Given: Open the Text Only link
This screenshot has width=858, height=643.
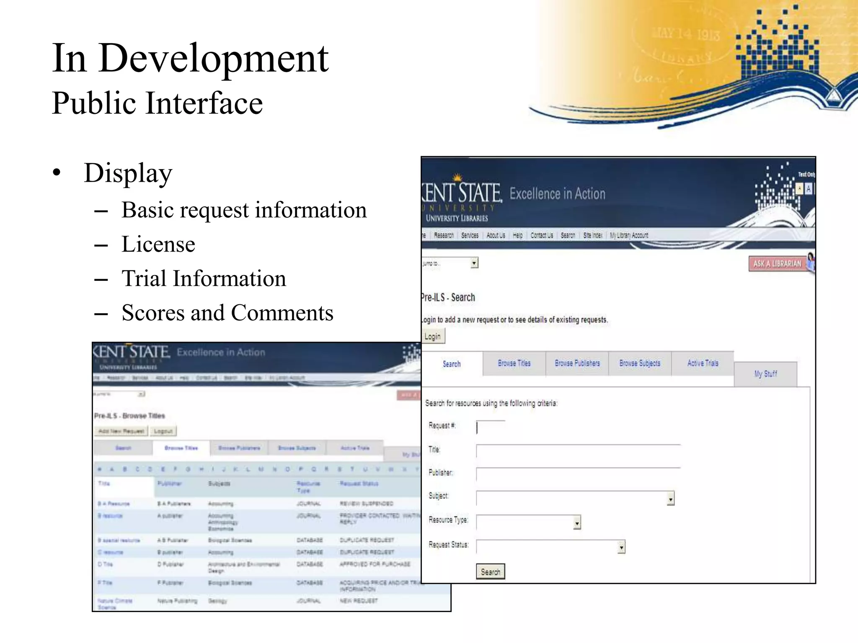Looking at the screenshot, I should (806, 174).
